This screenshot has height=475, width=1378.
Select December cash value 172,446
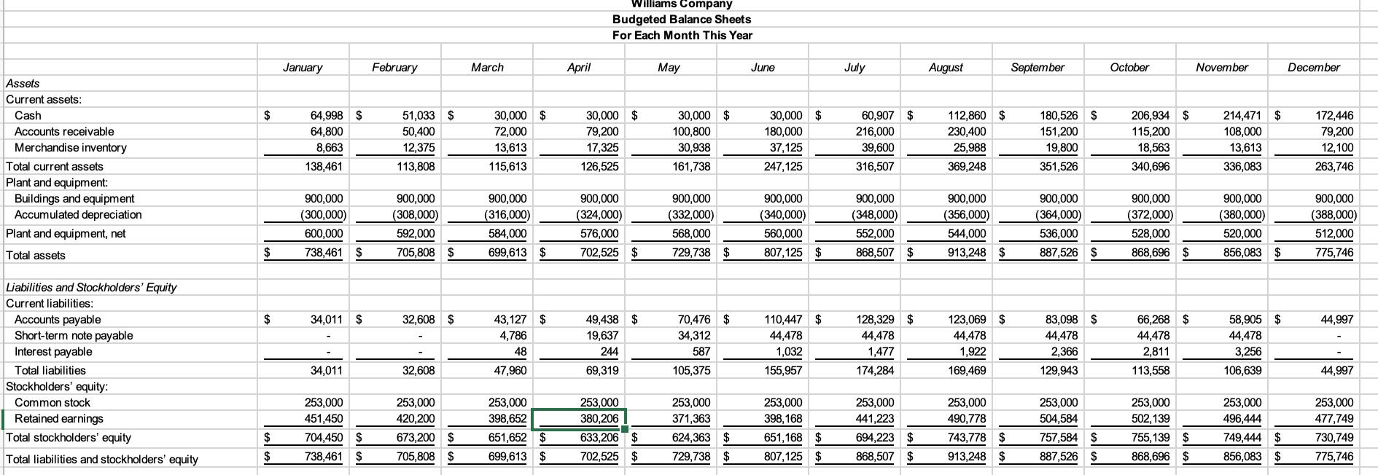[x=1334, y=115]
